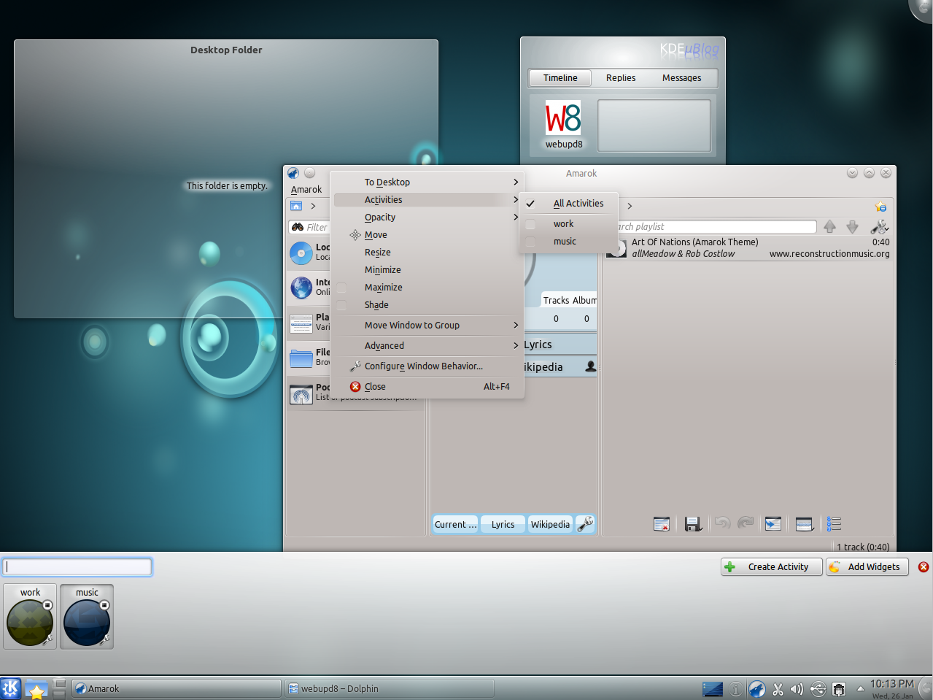
Task: Click the down arrow beside playlist search
Action: (852, 227)
